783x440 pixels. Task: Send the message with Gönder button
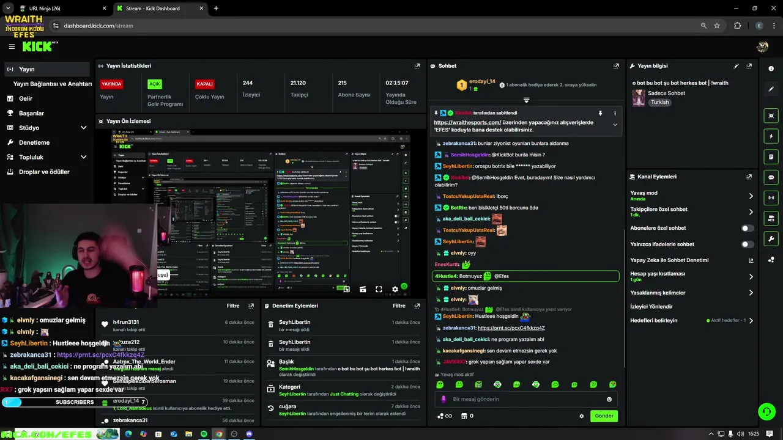(604, 416)
